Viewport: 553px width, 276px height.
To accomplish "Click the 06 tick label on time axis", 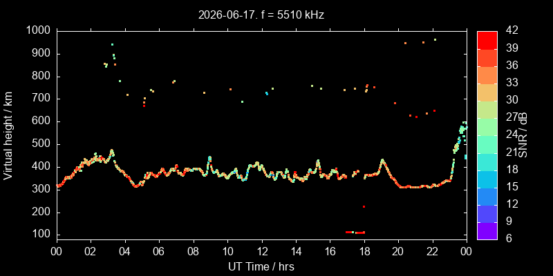I will click(x=160, y=252).
